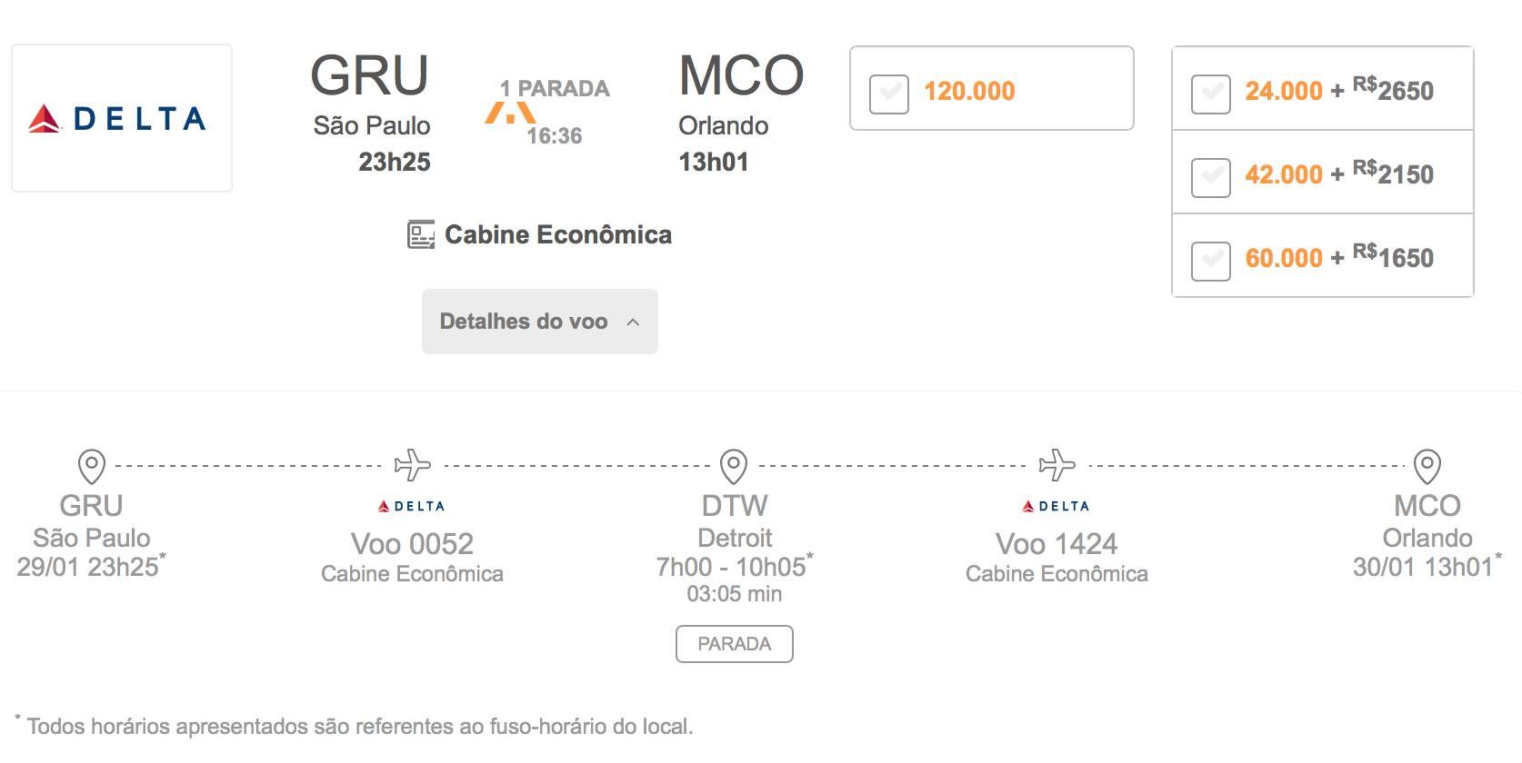Tick the 60.000 + R$1650 option
Image resolution: width=1522 pixels, height=763 pixels.
(x=1210, y=260)
